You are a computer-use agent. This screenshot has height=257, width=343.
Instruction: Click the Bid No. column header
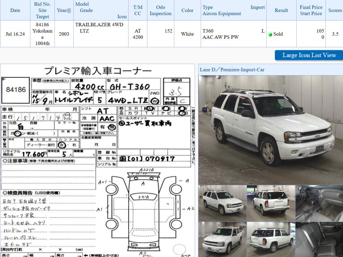tap(43, 10)
